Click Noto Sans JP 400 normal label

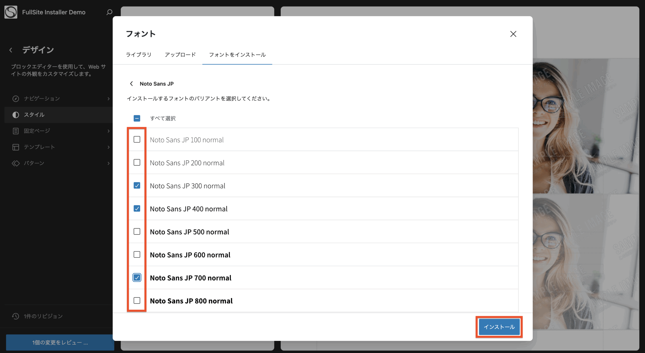(x=189, y=209)
